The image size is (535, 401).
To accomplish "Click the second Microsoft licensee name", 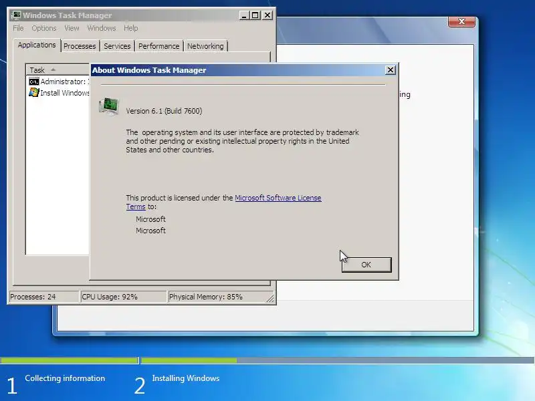I will pyautogui.click(x=151, y=231).
